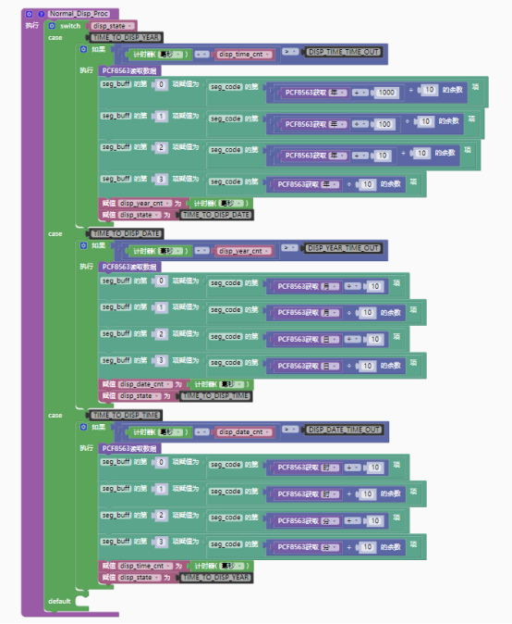Click the index 0 field of first seg_buff

point(161,84)
